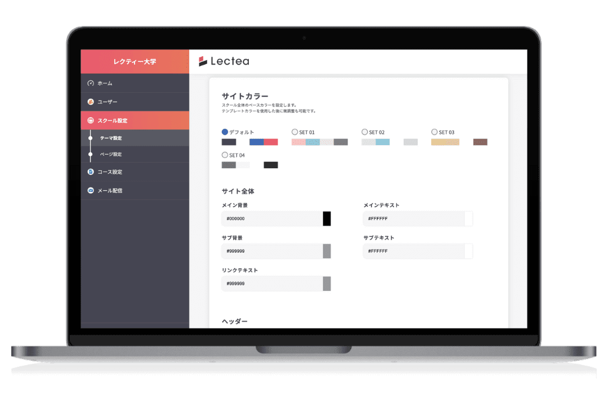Navigate to ホーム from the sidebar
The height and width of the screenshot is (405, 608).
pyautogui.click(x=112, y=83)
